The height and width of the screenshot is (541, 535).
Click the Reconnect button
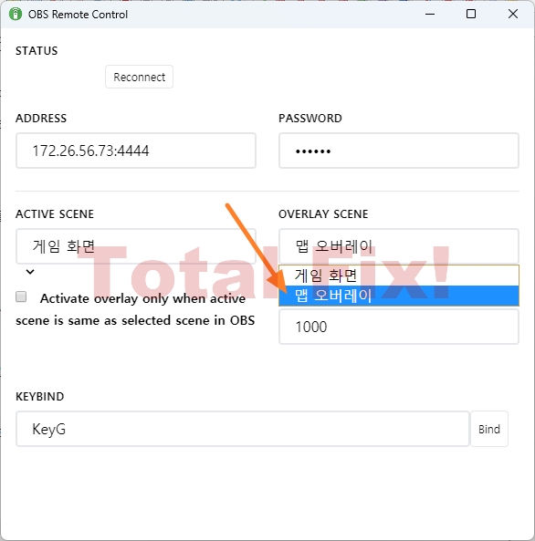pos(139,77)
